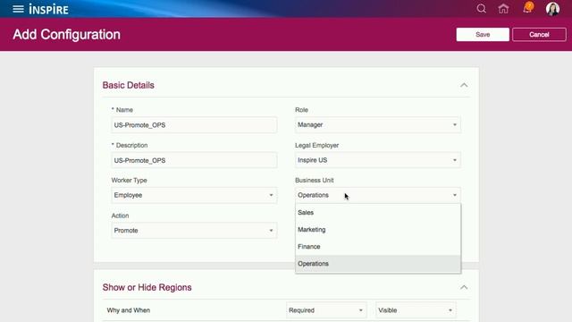Go to home via house icon
Viewport: 572px width, 322px height.
(503, 8)
